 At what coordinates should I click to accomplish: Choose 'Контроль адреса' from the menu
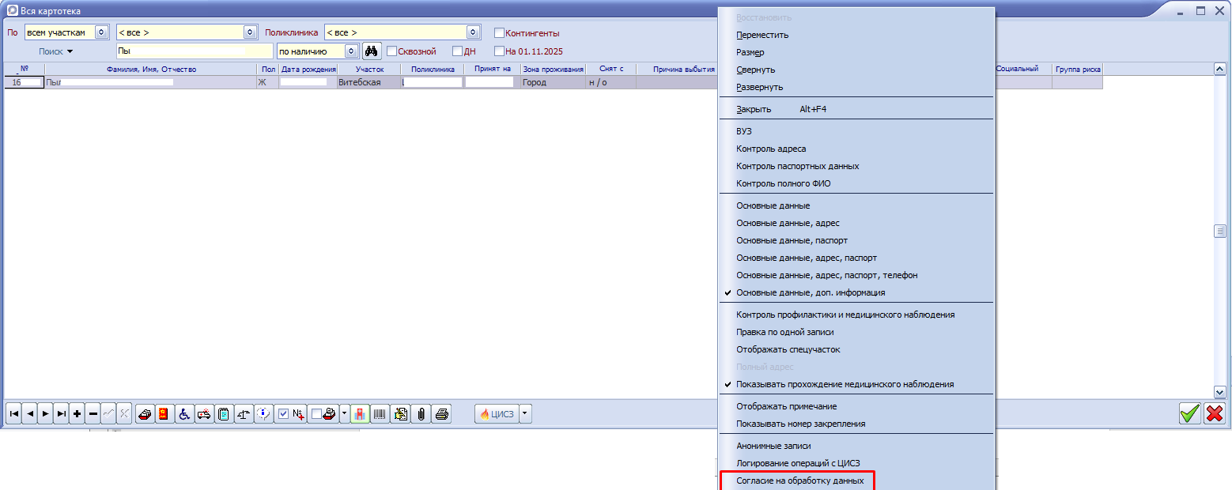(x=771, y=149)
